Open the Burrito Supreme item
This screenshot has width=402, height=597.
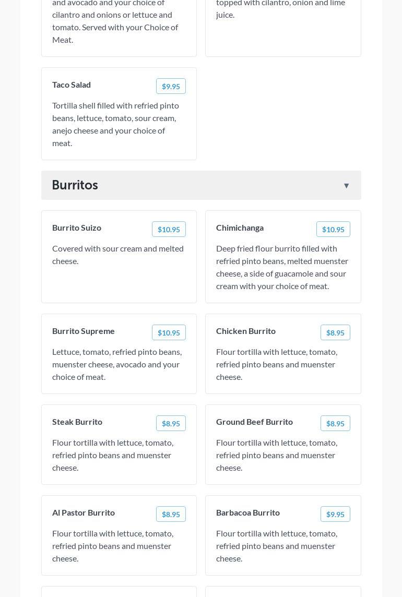tap(84, 331)
